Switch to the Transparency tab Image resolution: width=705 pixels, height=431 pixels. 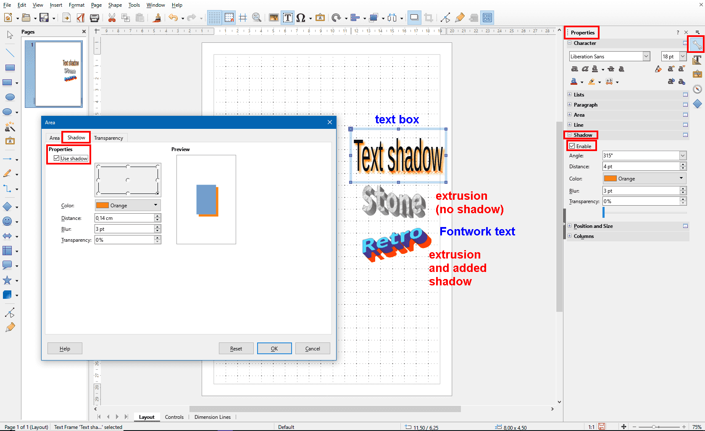[108, 138]
